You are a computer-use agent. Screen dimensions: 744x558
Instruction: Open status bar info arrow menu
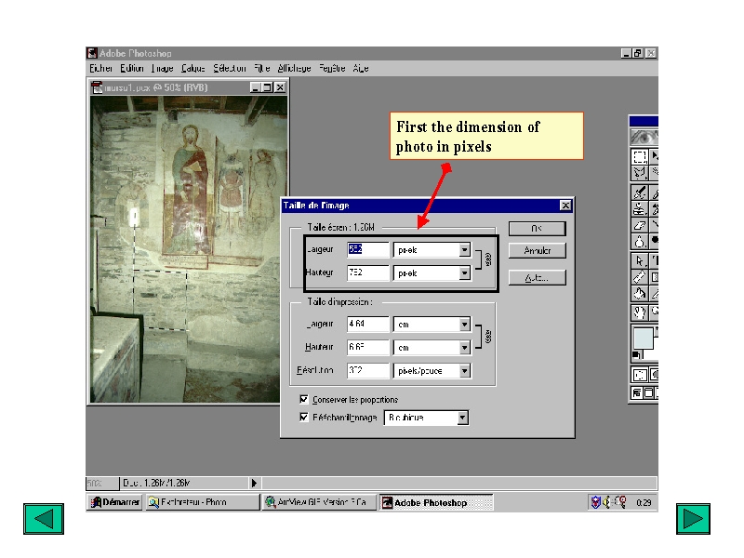[x=254, y=483]
